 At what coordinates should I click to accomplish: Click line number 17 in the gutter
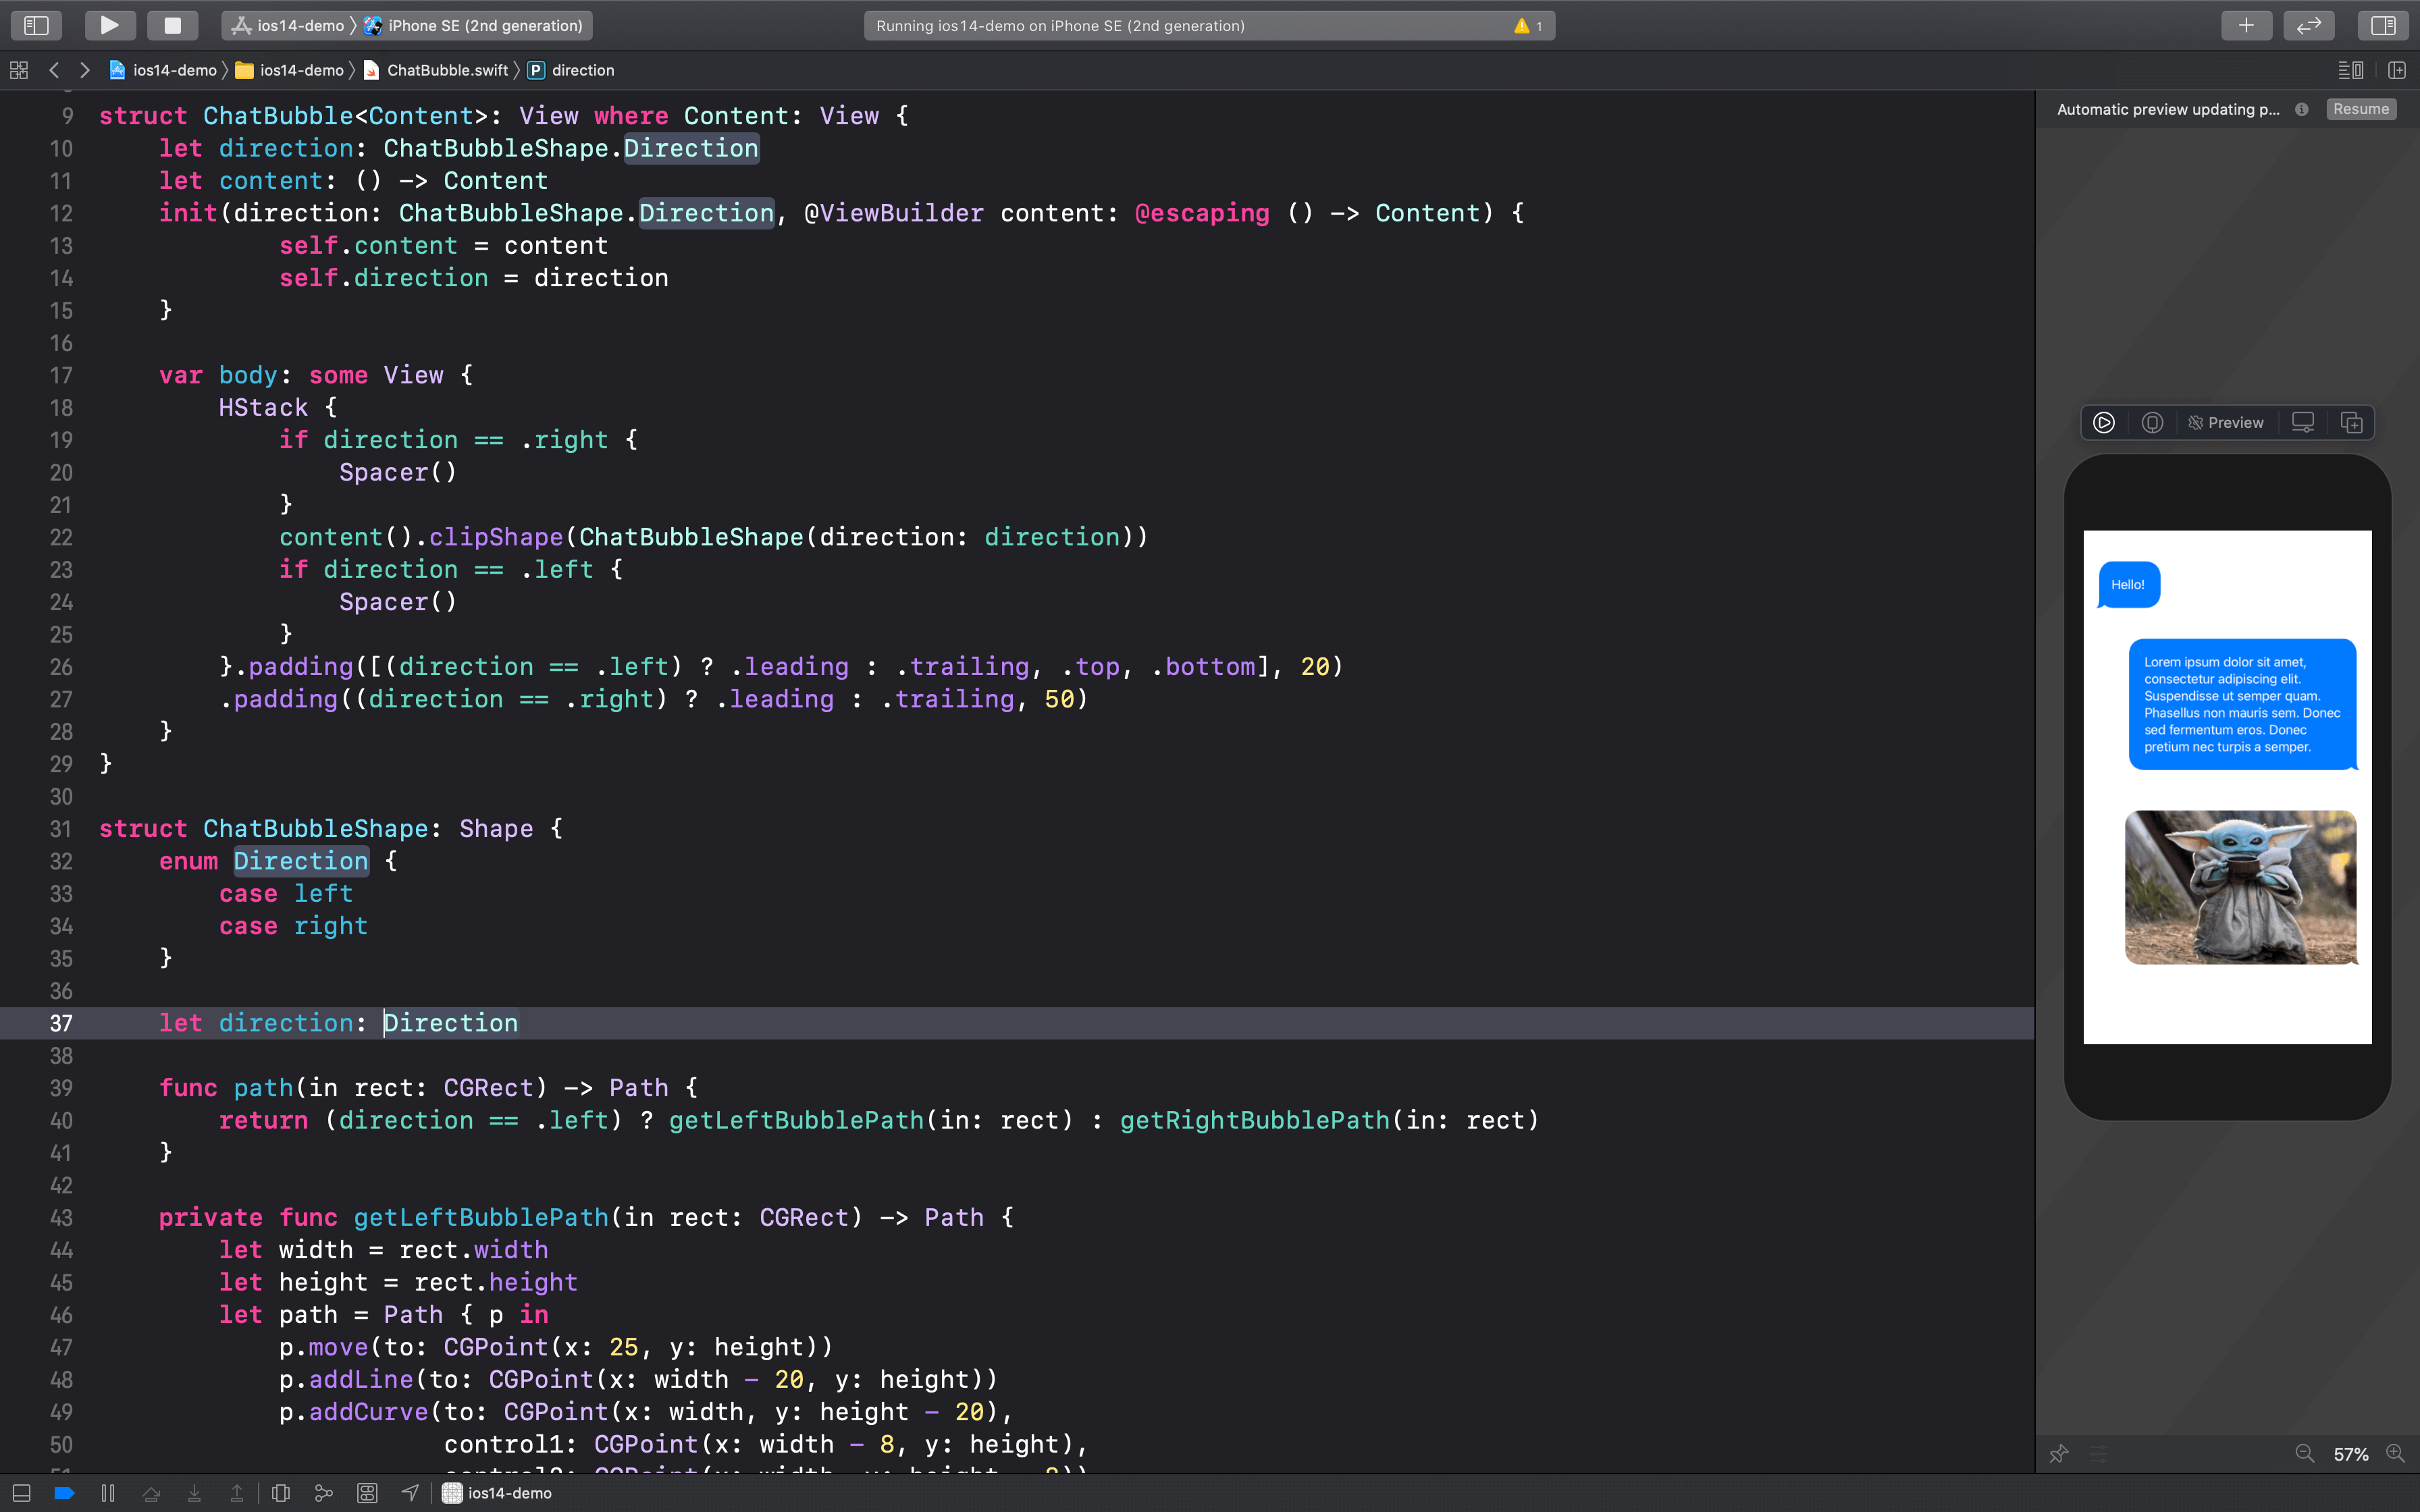pos(61,375)
